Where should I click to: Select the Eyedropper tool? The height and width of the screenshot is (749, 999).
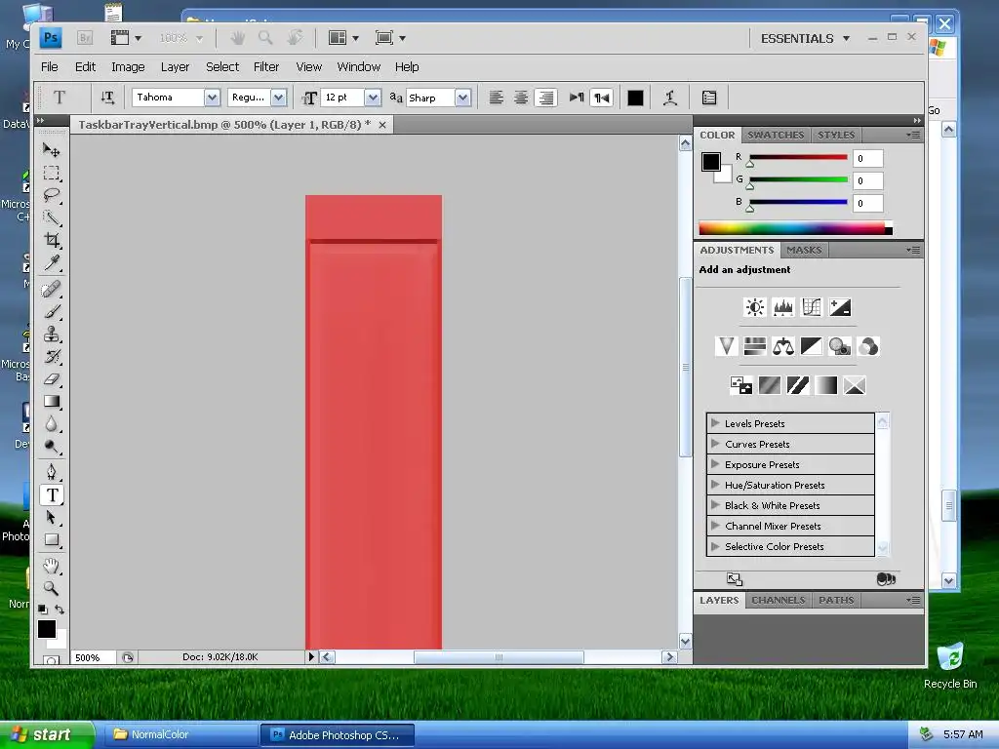(x=51, y=262)
